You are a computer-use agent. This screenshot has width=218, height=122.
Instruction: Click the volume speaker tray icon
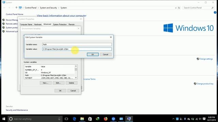pyautogui.click(x=200, y=119)
